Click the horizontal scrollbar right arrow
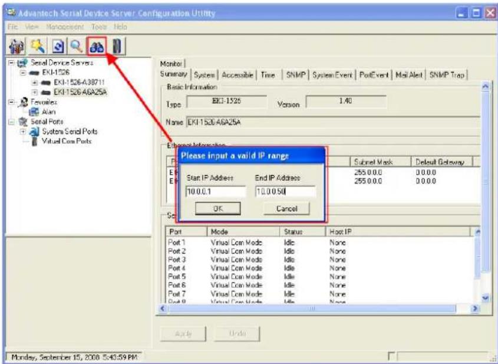Viewport: 498px width, 364px height. [475, 309]
